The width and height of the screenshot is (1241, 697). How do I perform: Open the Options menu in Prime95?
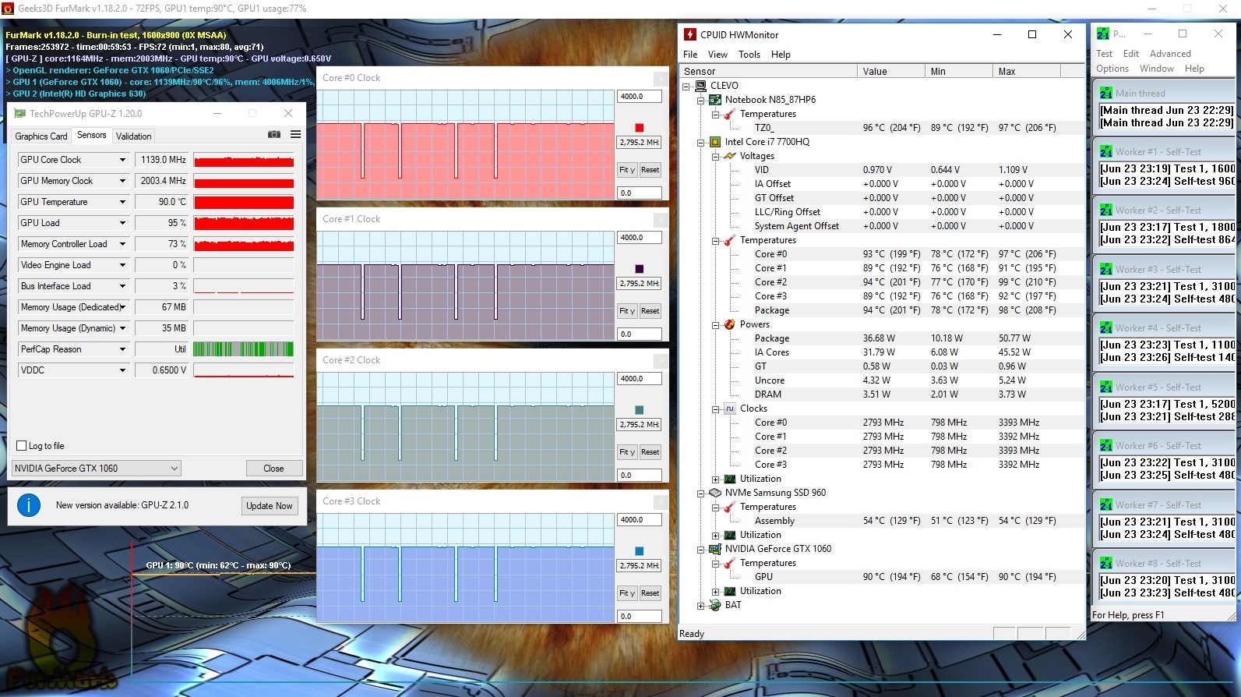click(1112, 69)
